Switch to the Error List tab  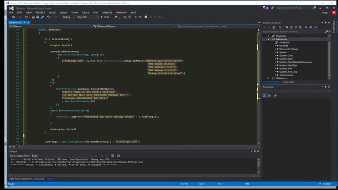click(39, 178)
